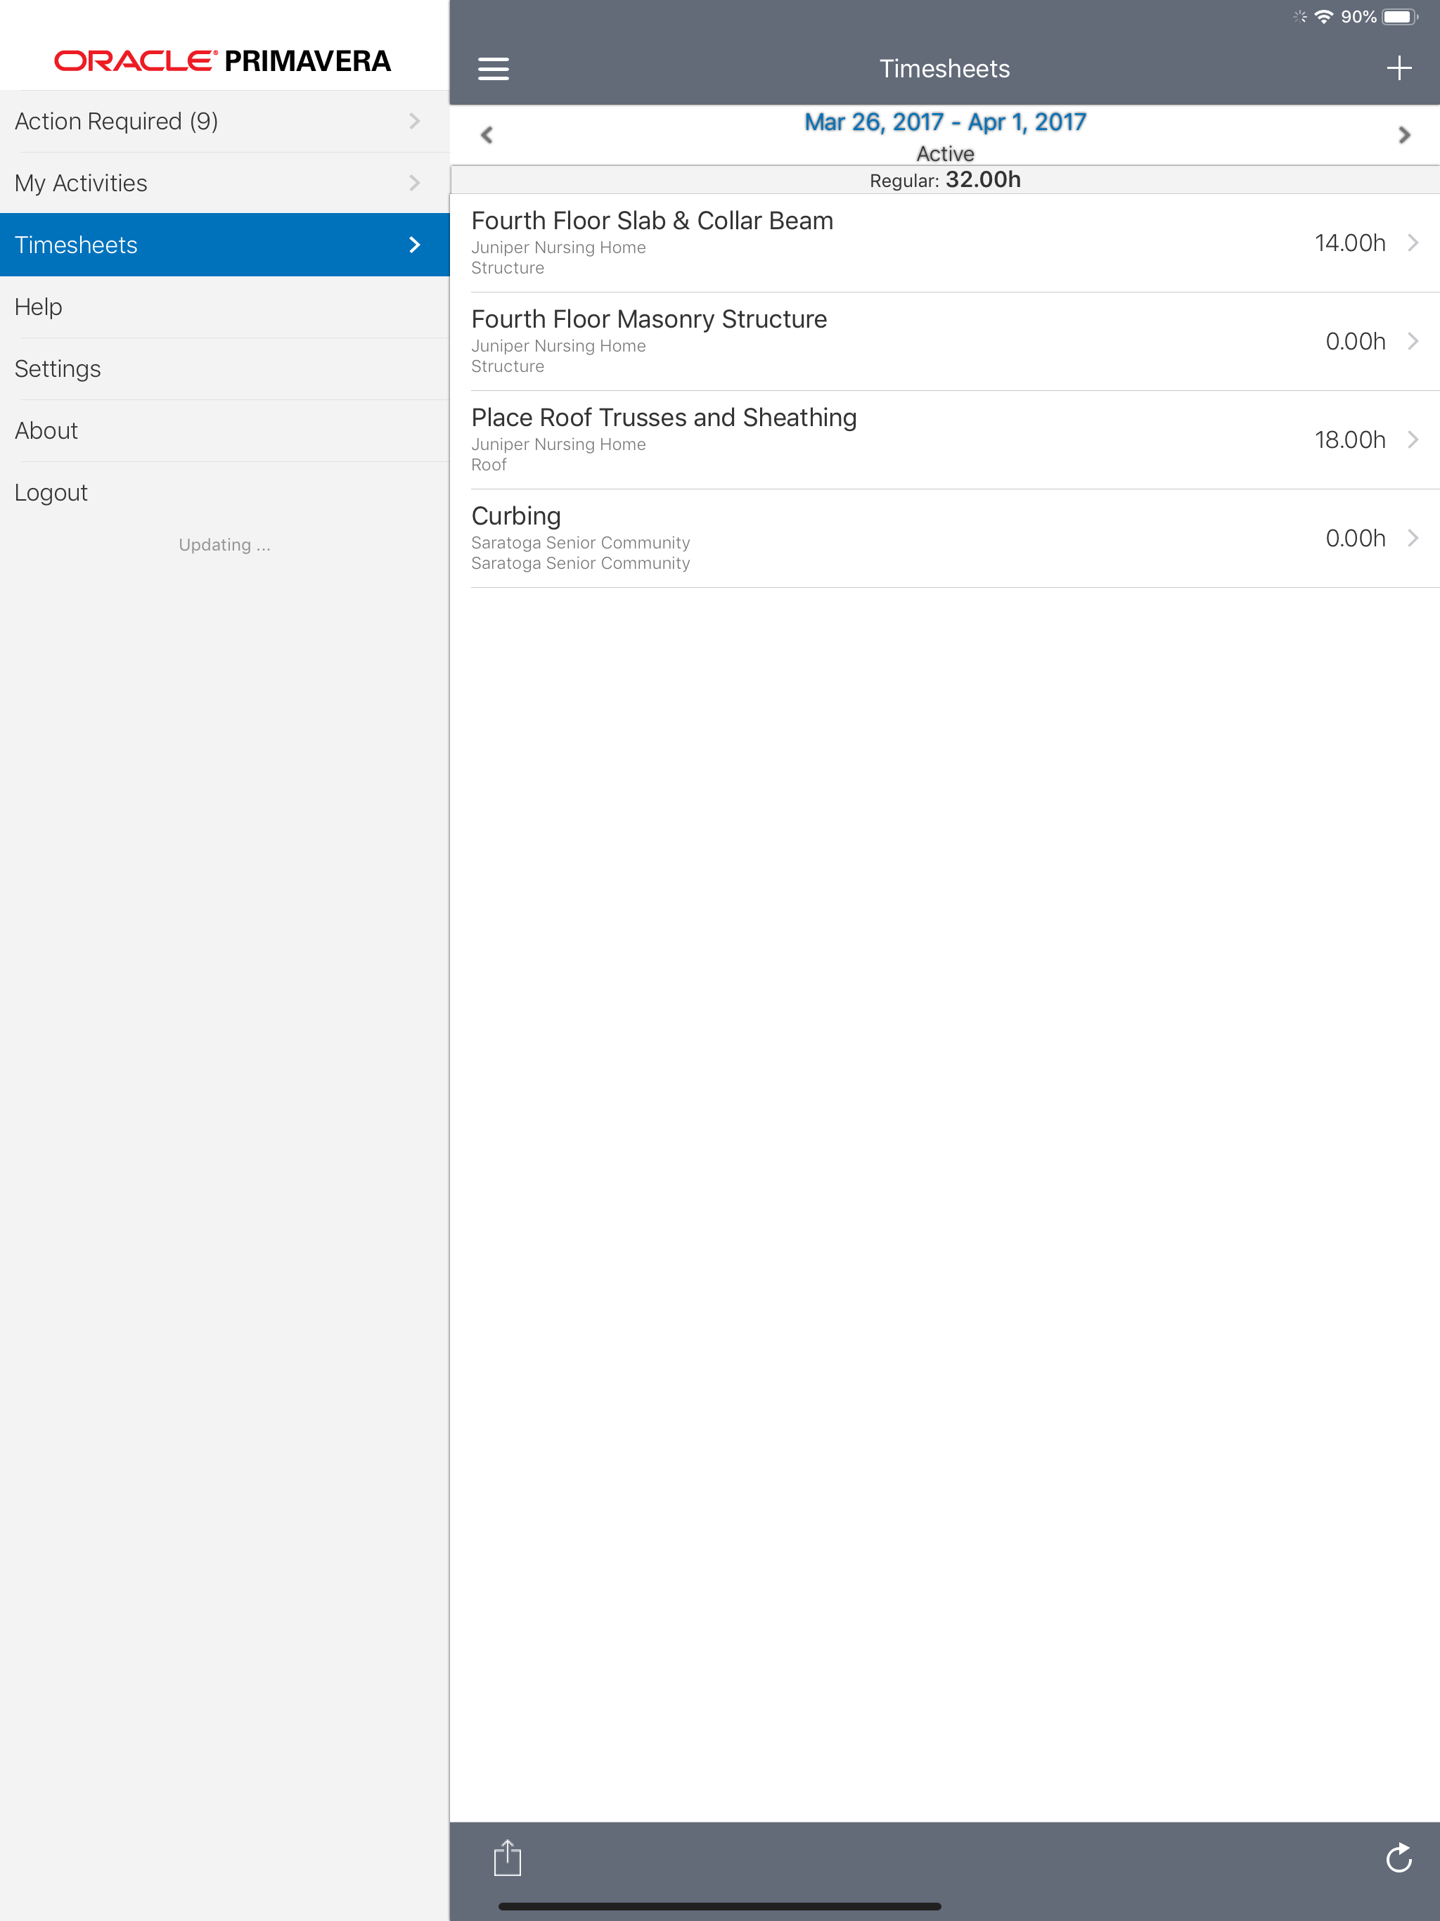Image resolution: width=1440 pixels, height=1921 pixels.
Task: Tap the 18.00h hours value
Action: [x=1350, y=439]
